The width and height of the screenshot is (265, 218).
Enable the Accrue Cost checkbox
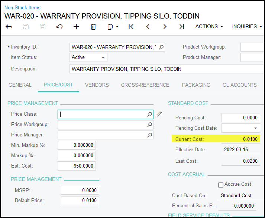tap(221, 185)
